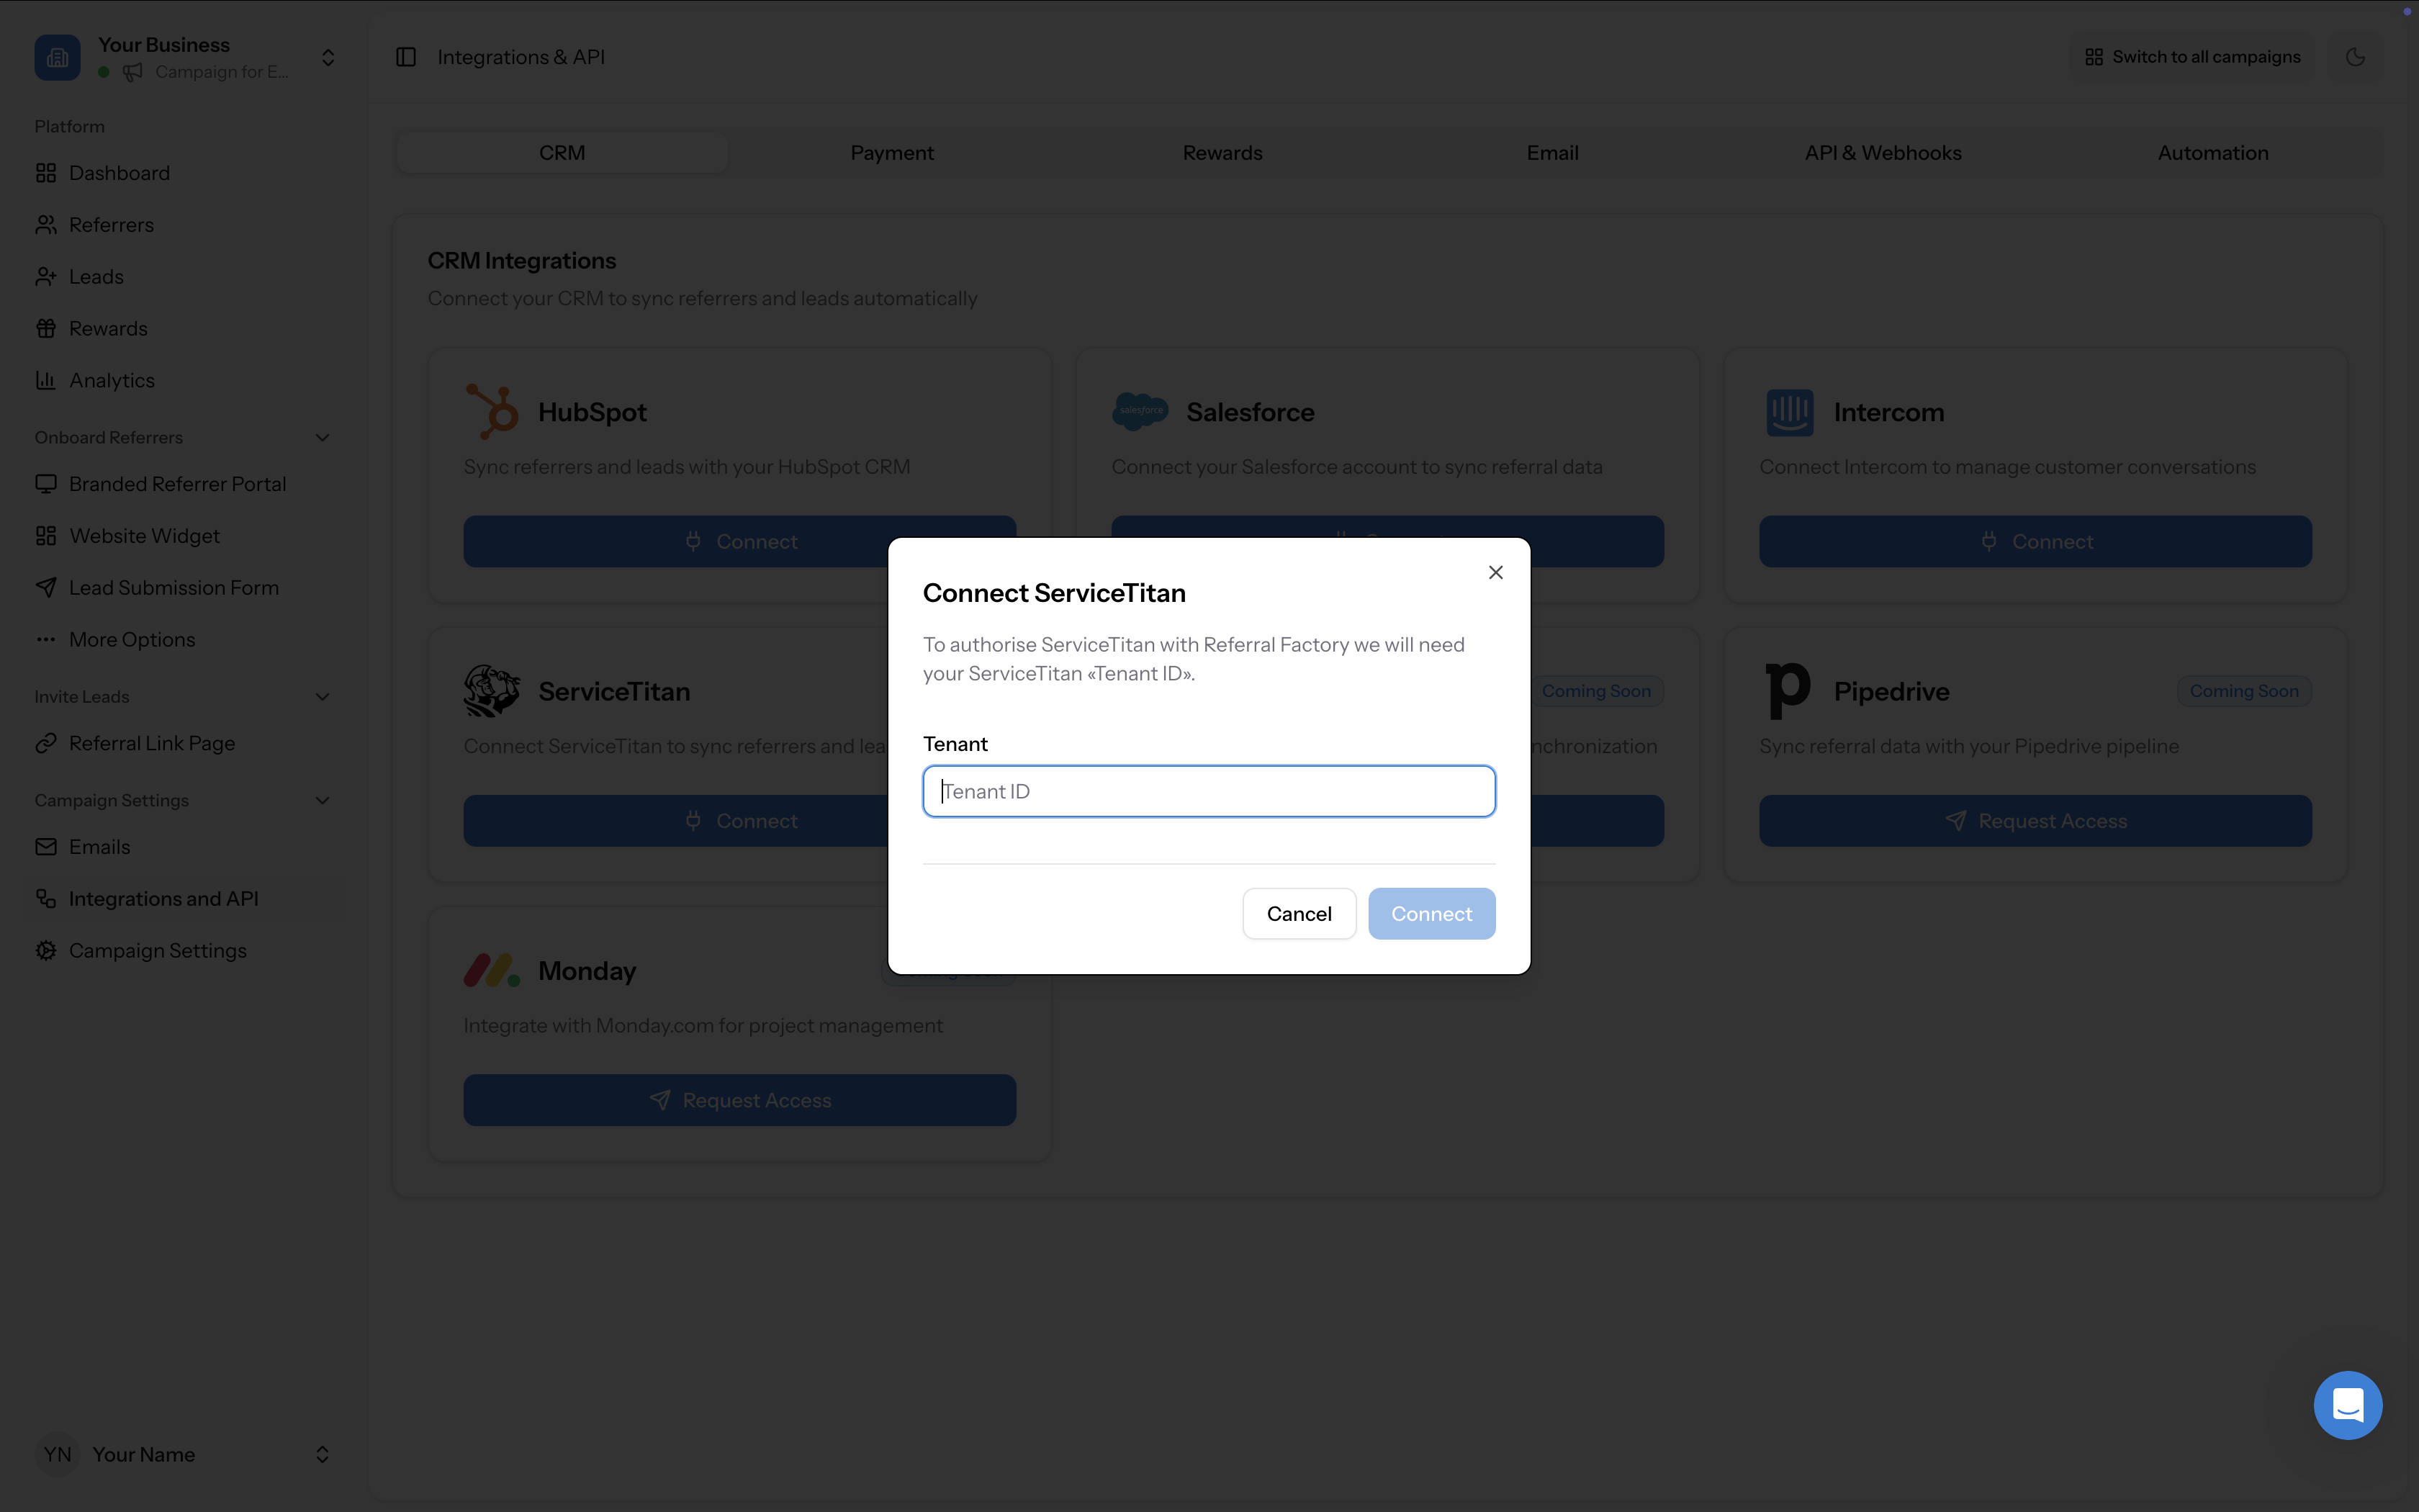
Task: Click the Referrers people icon
Action: click(46, 224)
